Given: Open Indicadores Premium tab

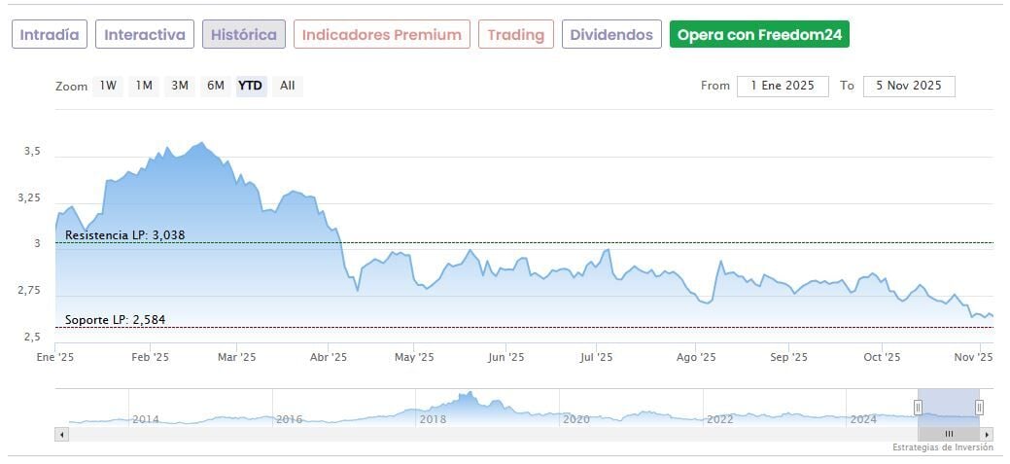Looking at the screenshot, I should pyautogui.click(x=382, y=35).
